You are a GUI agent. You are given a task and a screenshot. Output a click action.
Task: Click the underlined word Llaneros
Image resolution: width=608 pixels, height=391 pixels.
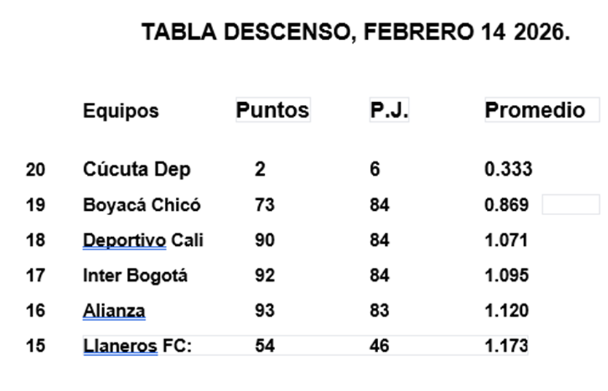(x=120, y=346)
